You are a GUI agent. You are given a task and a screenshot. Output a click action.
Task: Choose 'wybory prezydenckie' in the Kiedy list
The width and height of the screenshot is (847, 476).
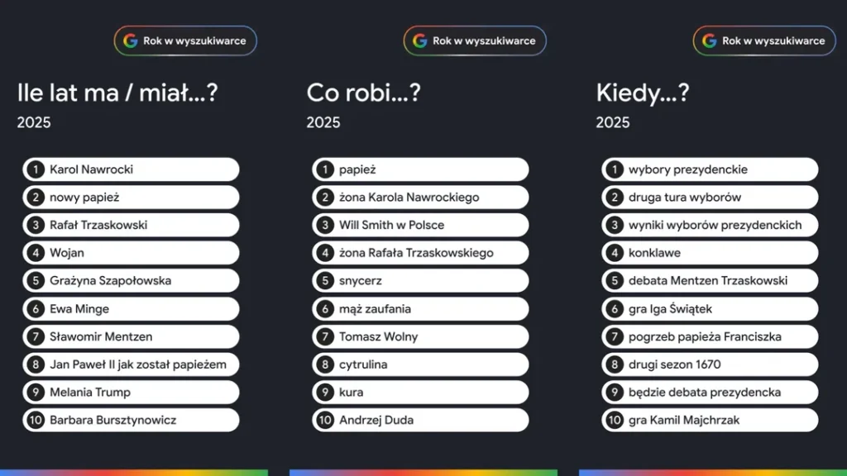(x=687, y=169)
